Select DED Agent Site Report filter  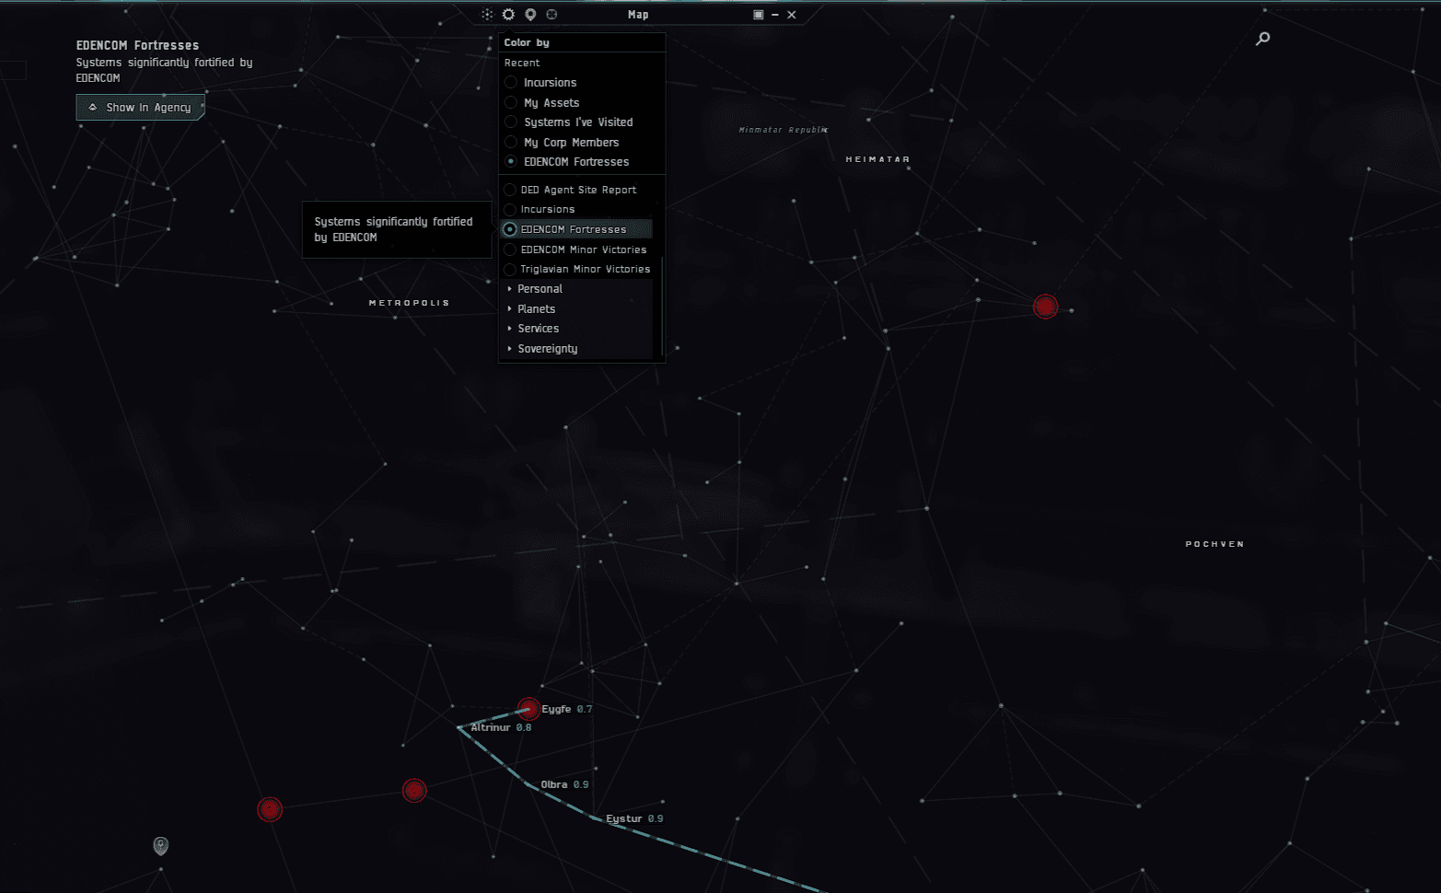coord(577,190)
